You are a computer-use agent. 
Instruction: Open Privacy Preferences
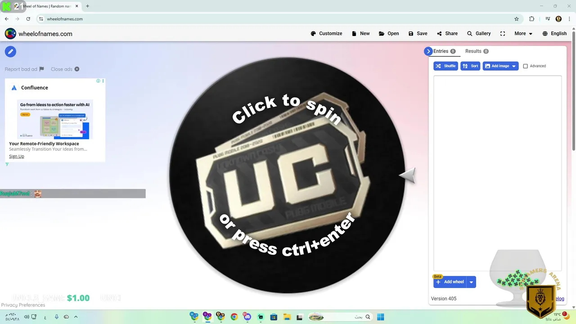tap(23, 305)
